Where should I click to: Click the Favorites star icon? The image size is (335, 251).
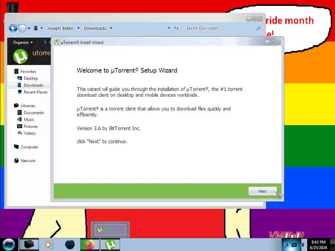click(16, 71)
